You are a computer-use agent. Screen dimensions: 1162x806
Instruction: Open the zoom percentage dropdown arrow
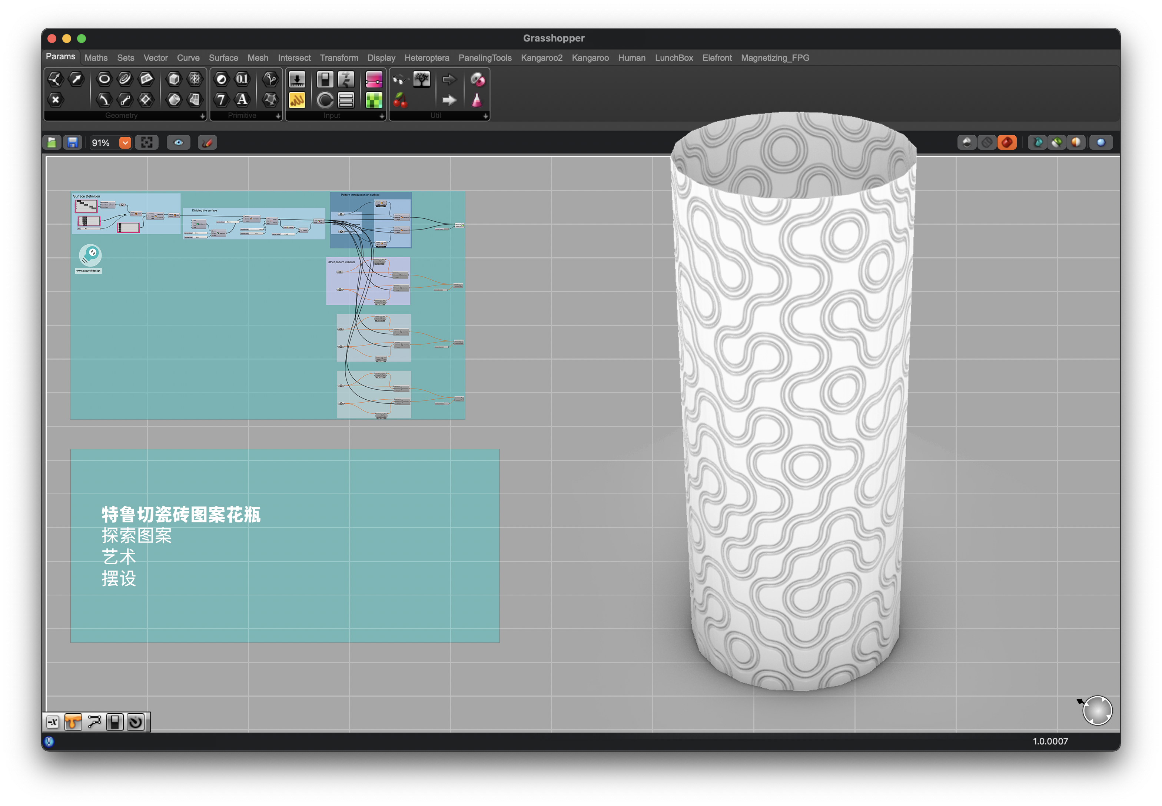tap(124, 143)
